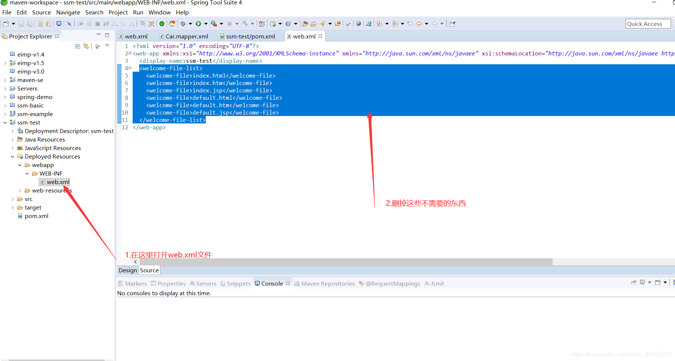Screen dimensions: 675x361
Task: Click the Back navigation arrow
Action: (419, 24)
